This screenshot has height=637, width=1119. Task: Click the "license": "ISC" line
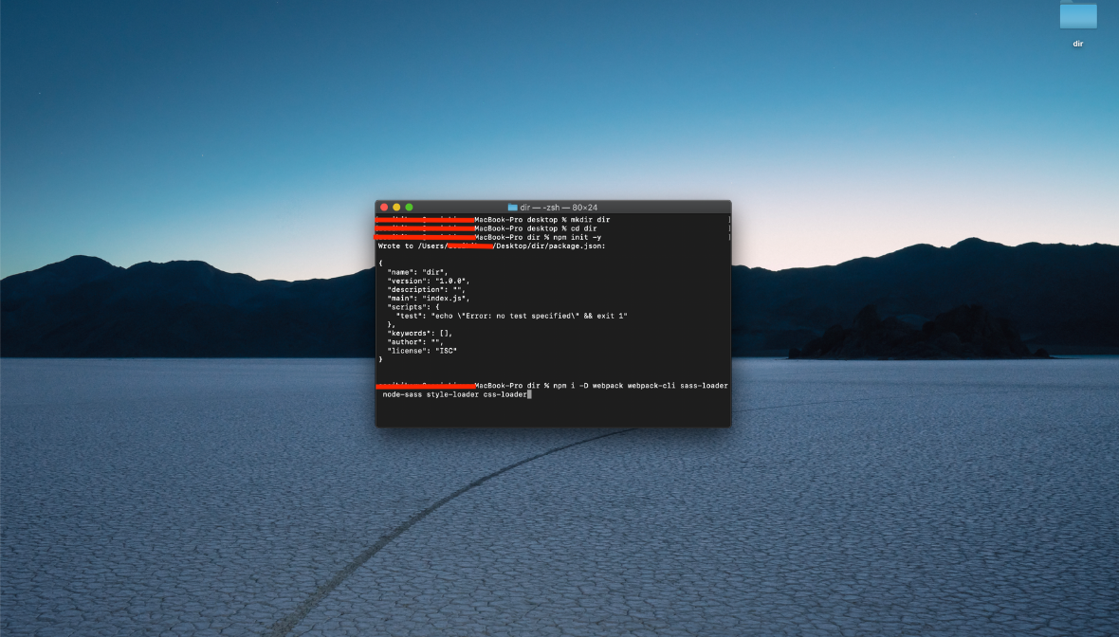[x=424, y=351]
